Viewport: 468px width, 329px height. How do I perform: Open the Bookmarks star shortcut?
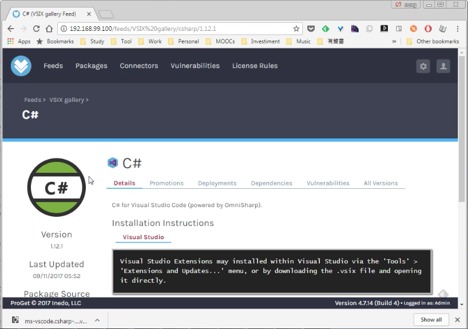(x=55, y=41)
